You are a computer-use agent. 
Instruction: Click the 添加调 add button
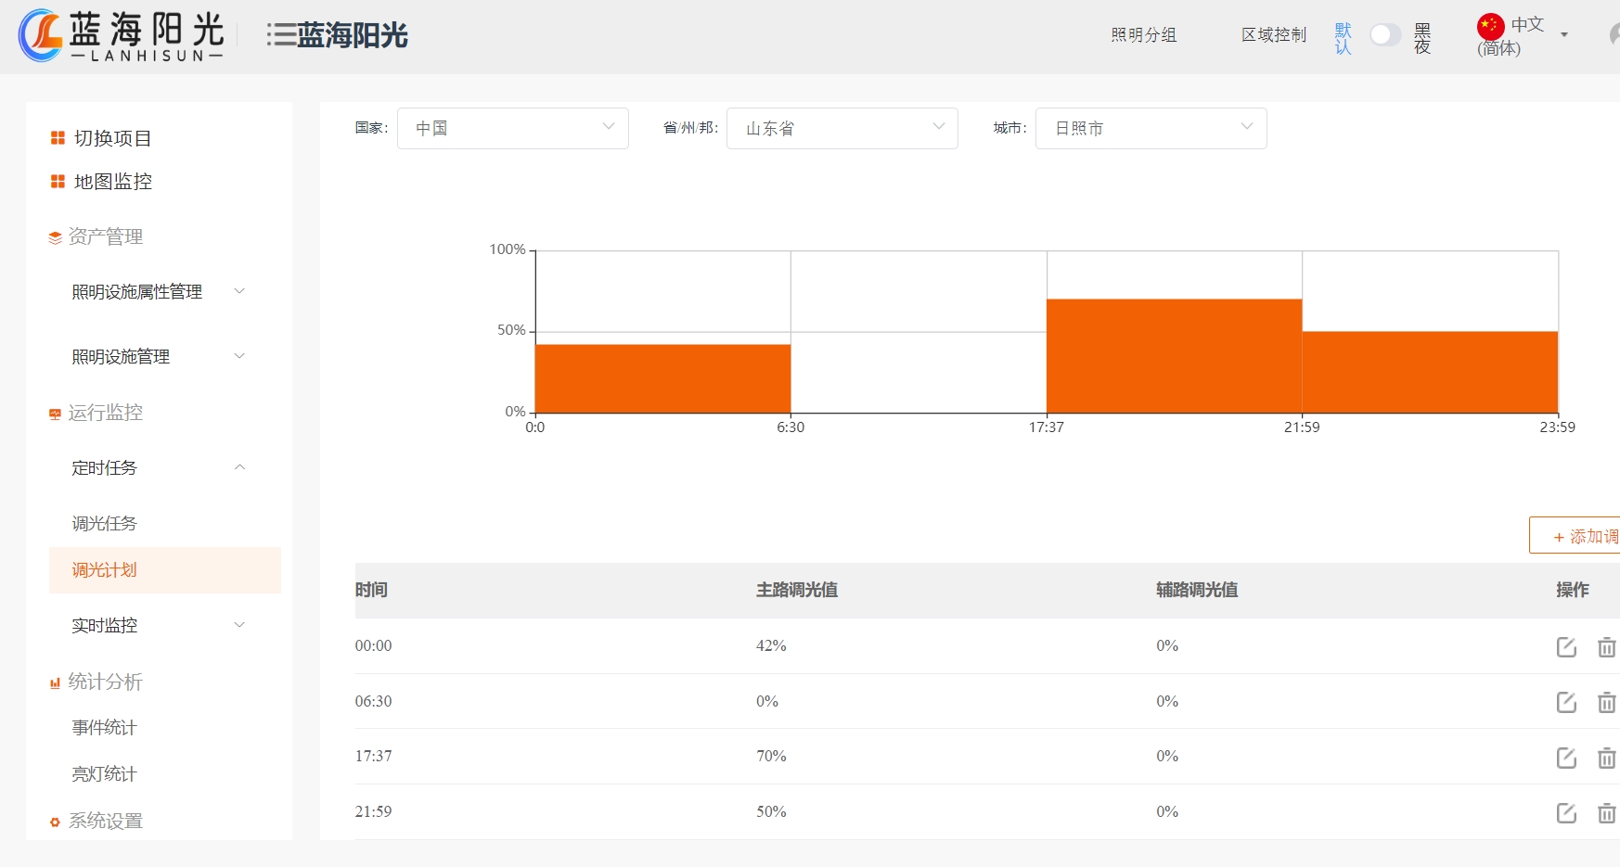[1577, 536]
